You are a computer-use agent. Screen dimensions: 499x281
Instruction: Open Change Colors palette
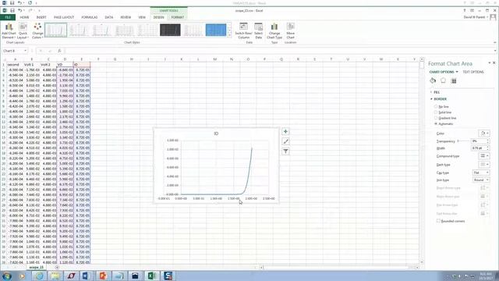[37, 31]
